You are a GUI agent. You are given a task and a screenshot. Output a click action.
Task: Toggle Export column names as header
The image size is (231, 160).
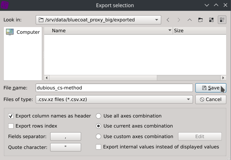click(11, 116)
